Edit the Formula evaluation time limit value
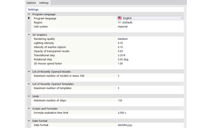 122,113
